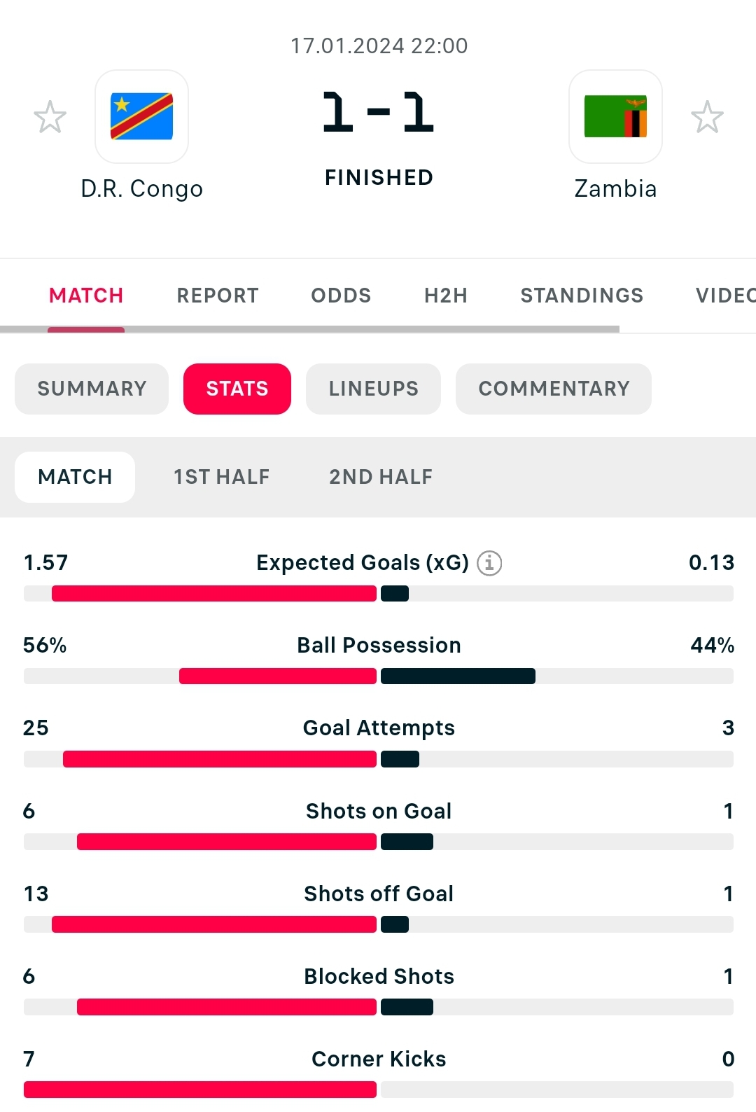
Task: Switch to the REPORT tab
Action: [218, 296]
